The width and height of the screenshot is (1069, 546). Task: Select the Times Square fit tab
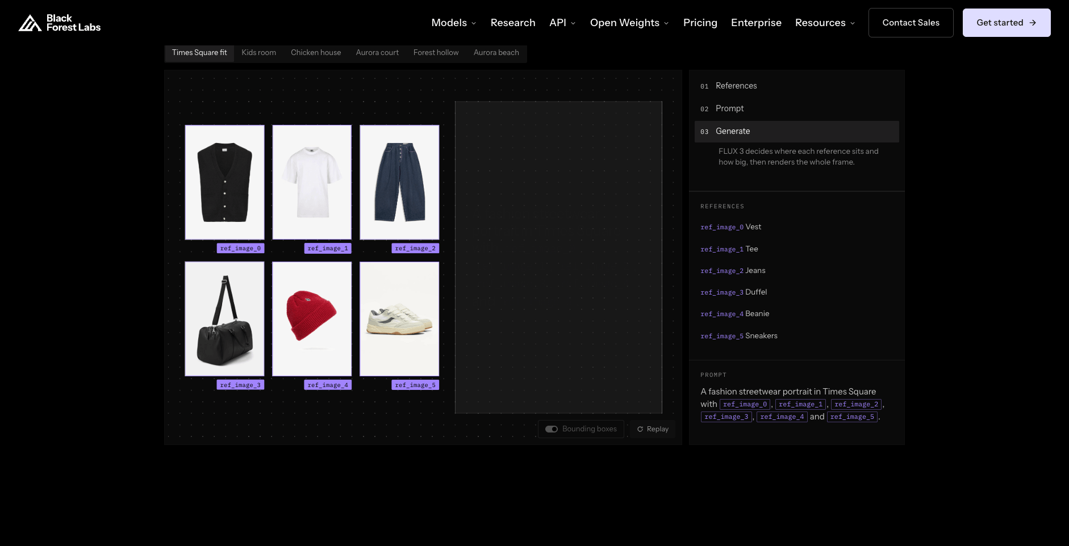[x=199, y=53]
